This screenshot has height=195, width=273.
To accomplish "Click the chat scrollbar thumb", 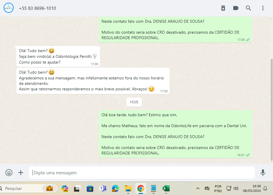I will tap(272, 110).
